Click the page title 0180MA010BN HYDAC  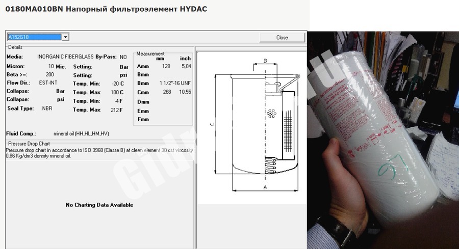pyautogui.click(x=106, y=9)
